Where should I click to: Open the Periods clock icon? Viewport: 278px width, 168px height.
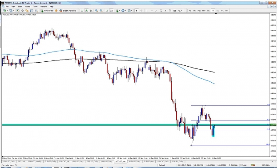[123, 11]
